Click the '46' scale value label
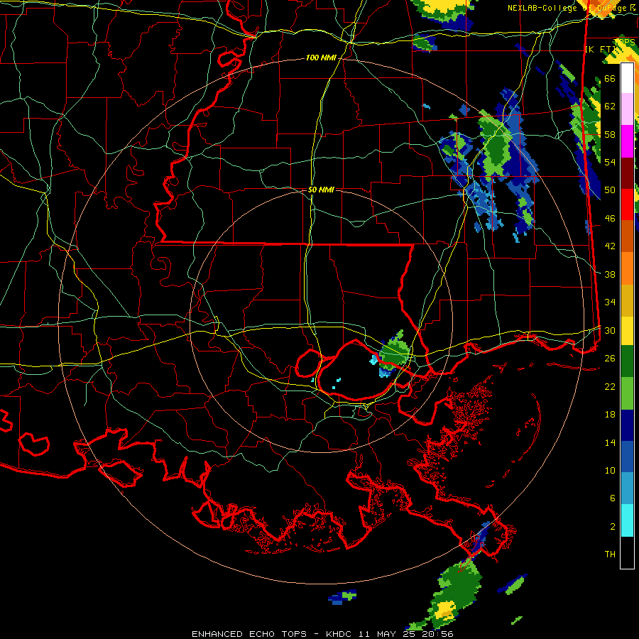The height and width of the screenshot is (639, 639). (x=610, y=219)
